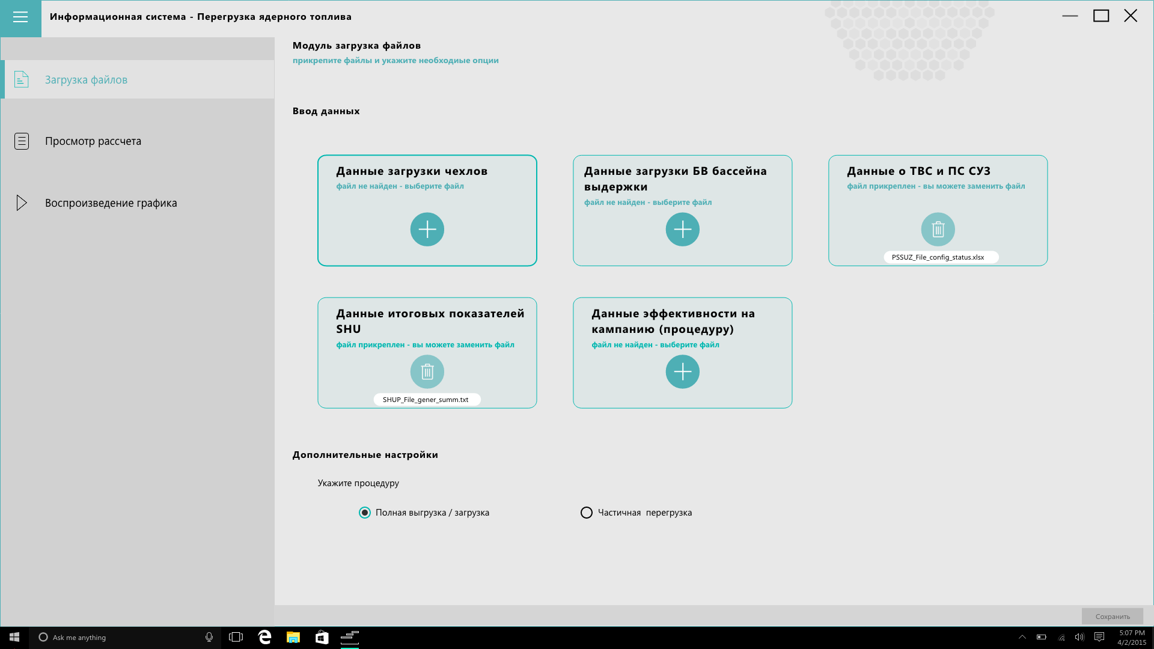Click the Ask me anything search box

coord(125,637)
